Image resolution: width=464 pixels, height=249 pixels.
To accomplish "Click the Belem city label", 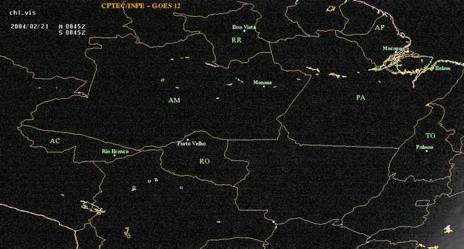I will pos(443,69).
